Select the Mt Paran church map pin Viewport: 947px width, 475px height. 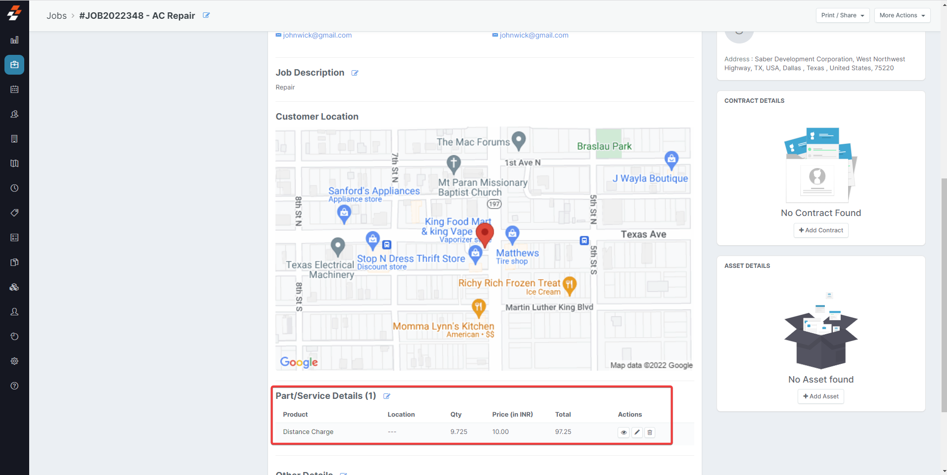coord(453,165)
